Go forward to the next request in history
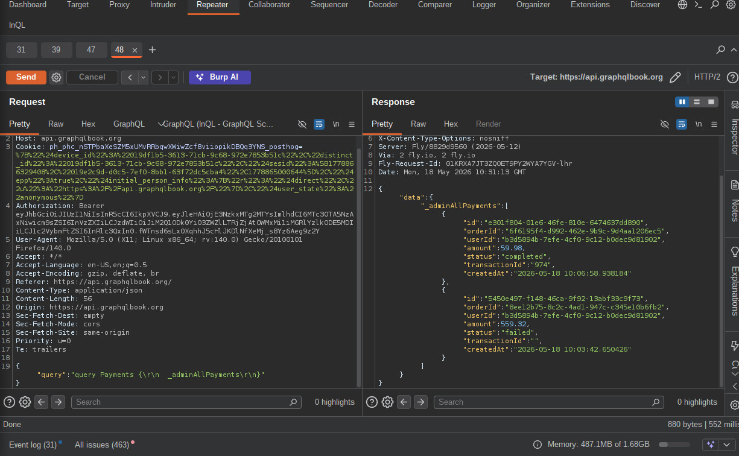 (160, 77)
